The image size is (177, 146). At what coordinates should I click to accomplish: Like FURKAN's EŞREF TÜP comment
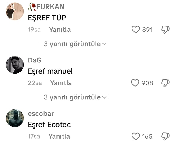pos(136,30)
